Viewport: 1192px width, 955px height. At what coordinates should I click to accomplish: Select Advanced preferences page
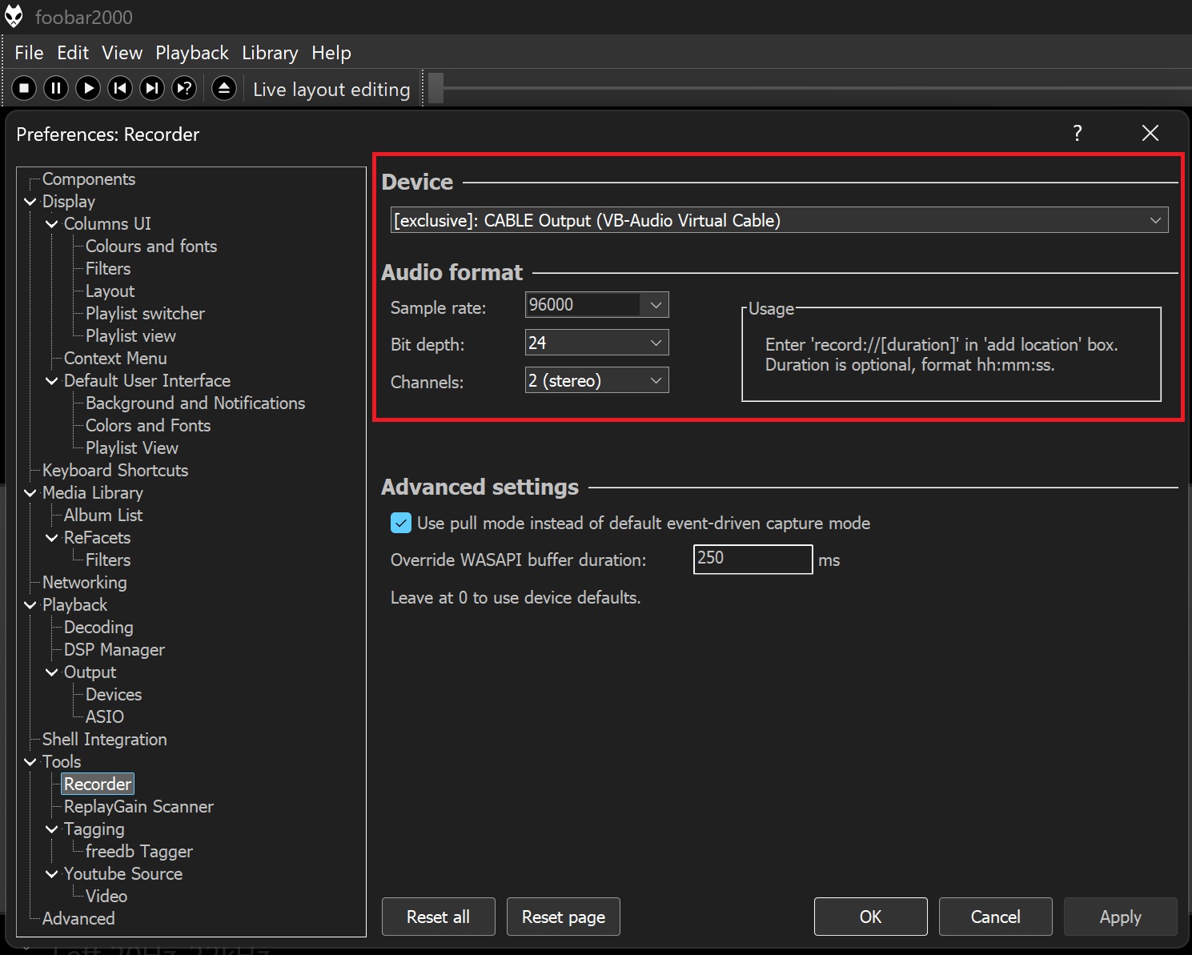[x=78, y=919]
